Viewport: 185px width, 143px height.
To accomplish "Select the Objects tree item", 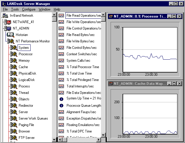I will click(x=24, y=99).
